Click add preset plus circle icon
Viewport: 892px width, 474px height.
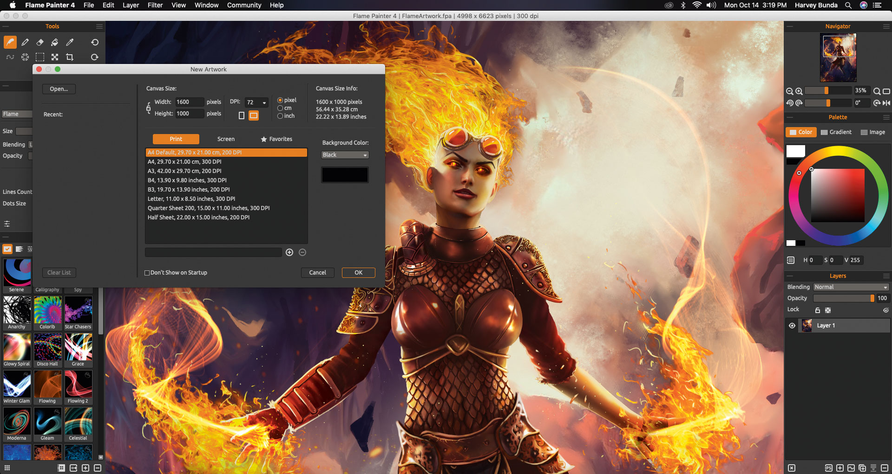(x=289, y=252)
